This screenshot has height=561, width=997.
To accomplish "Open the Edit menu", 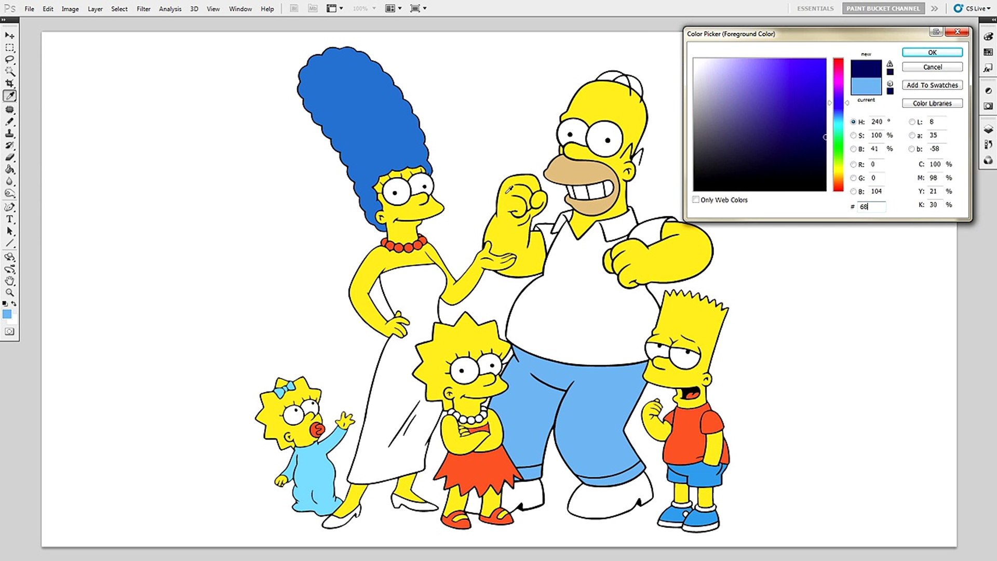I will pyautogui.click(x=48, y=9).
